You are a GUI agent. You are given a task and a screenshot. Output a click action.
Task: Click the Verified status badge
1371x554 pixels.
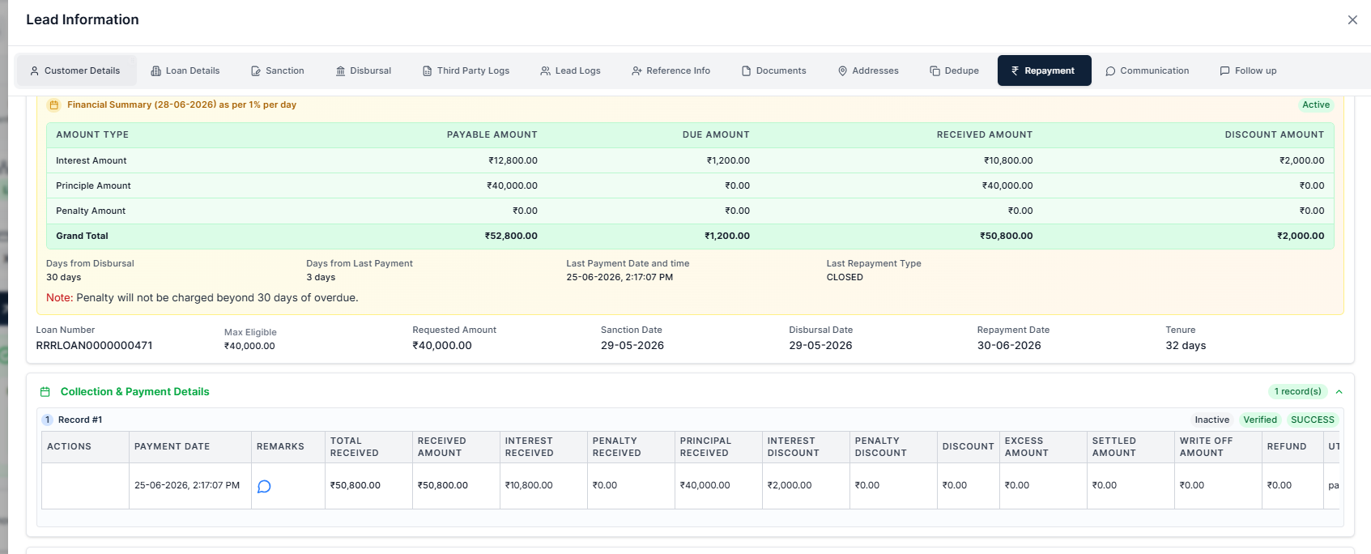[1260, 420]
